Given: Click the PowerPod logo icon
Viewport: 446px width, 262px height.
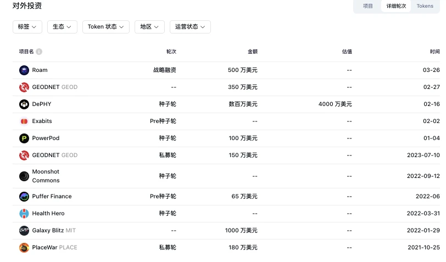Looking at the screenshot, I should click(24, 138).
